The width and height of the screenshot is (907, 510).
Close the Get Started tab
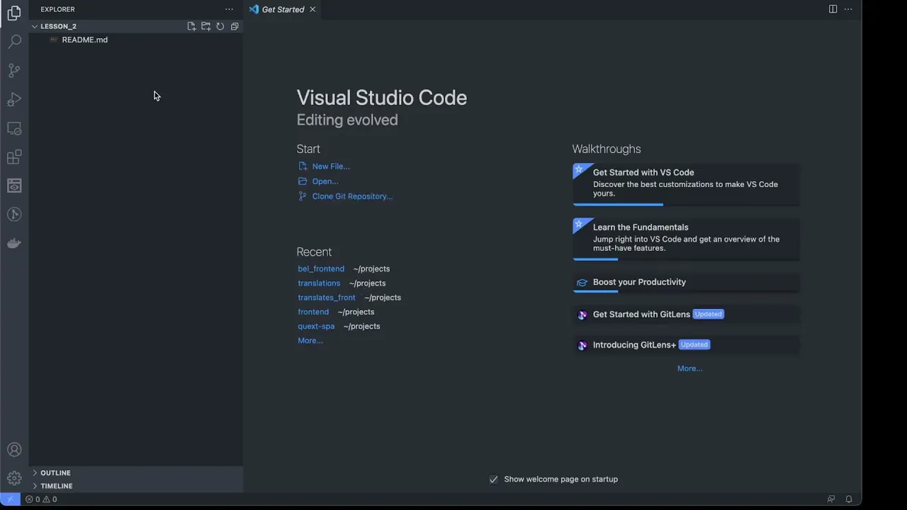click(x=312, y=9)
